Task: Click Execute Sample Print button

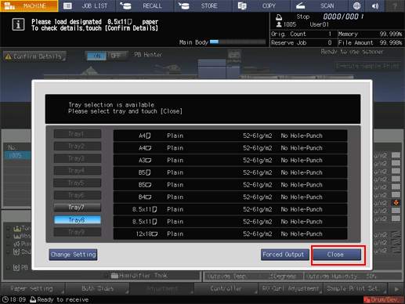Action: point(367,67)
